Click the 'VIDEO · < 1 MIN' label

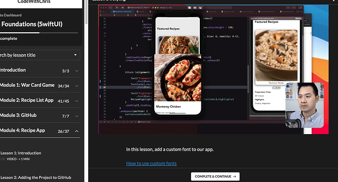coord(18,159)
